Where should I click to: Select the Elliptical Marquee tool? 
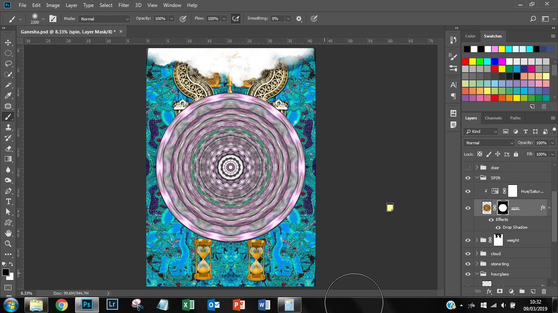[x=8, y=53]
